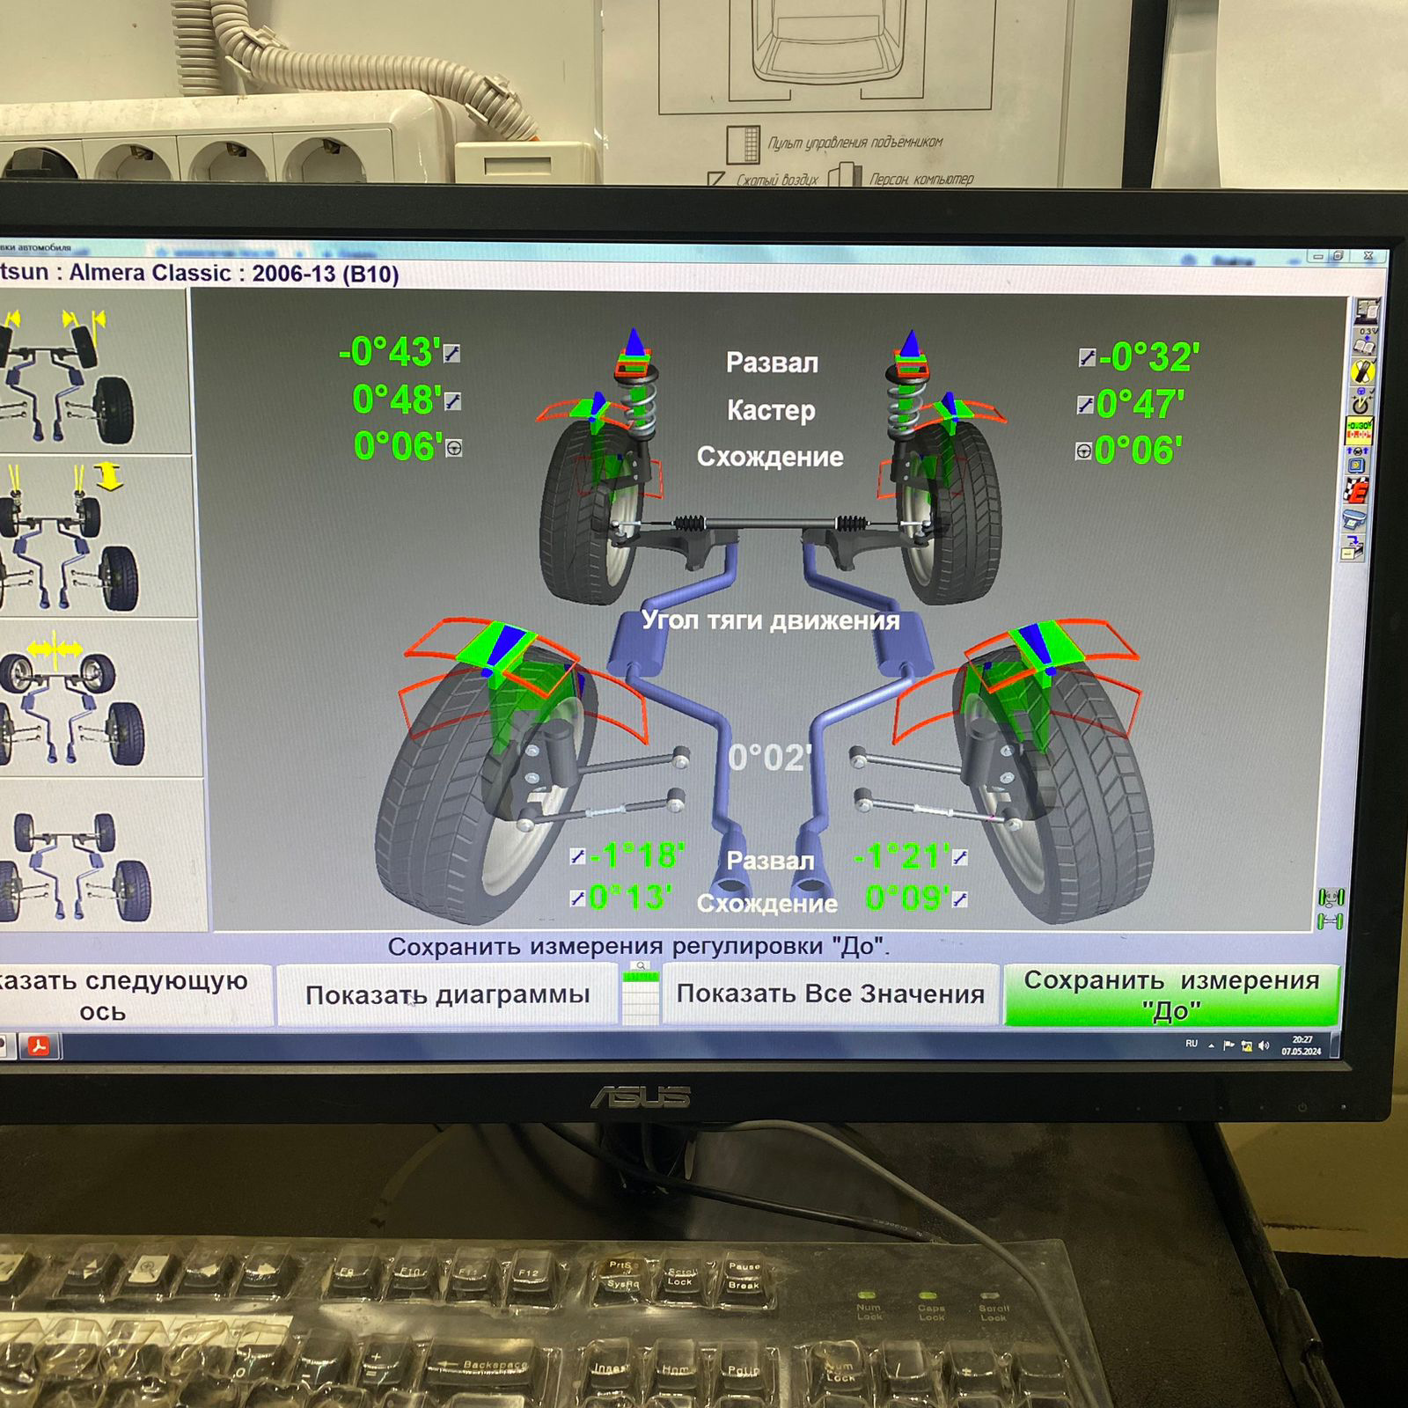Screen dimensions: 1408x1408
Task: Click the 'Угол тяги движения' label
Action: tap(770, 620)
